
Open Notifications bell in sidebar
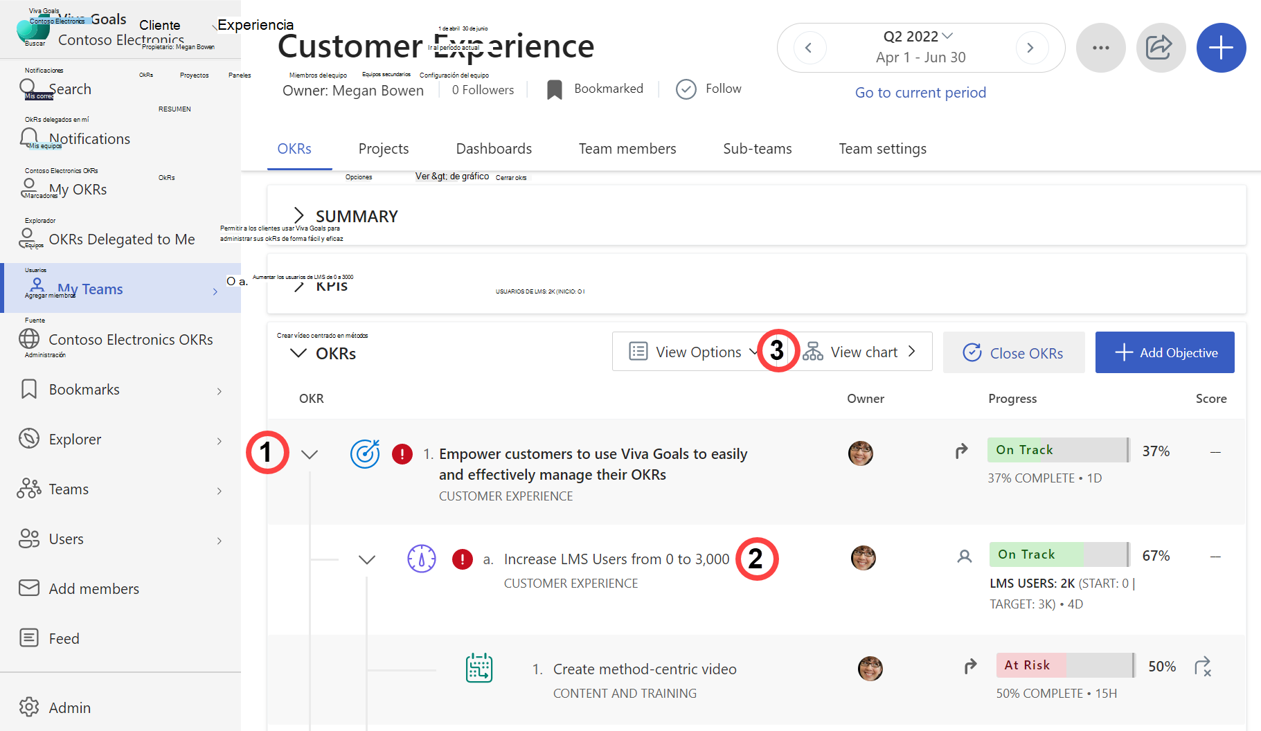28,138
